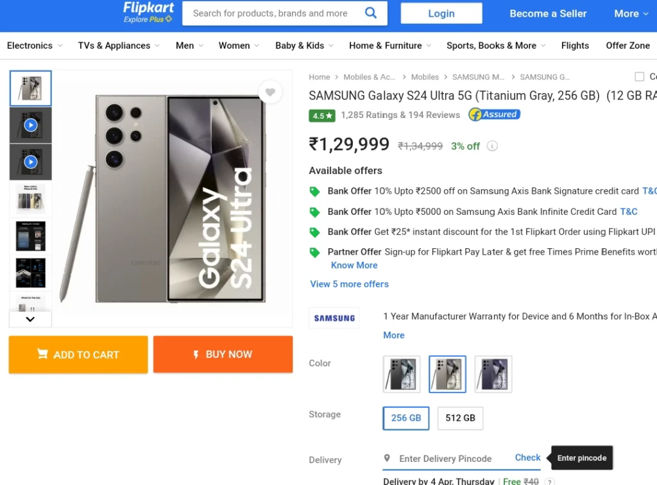Open View 5 more offers link

pos(350,284)
